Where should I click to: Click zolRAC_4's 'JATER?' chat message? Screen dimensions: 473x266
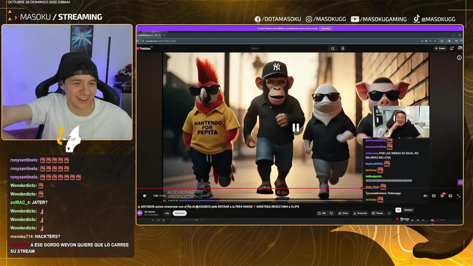pyautogui.click(x=29, y=202)
